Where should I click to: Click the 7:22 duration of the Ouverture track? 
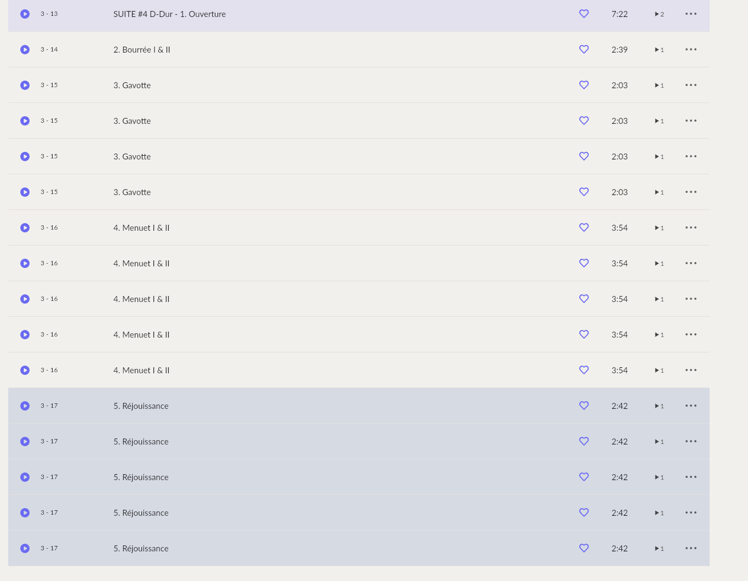619,14
